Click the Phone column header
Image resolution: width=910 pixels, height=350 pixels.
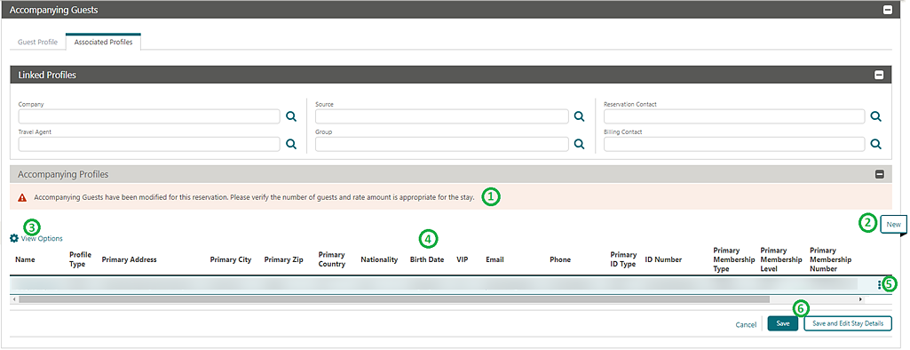pyautogui.click(x=560, y=259)
